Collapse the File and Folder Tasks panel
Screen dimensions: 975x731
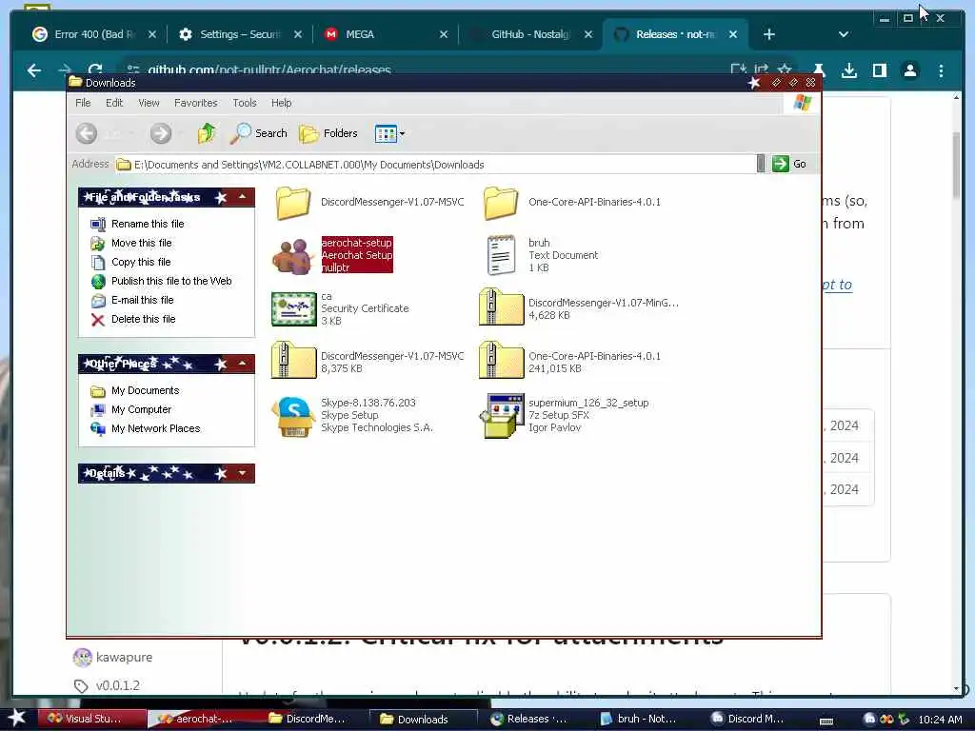point(242,197)
